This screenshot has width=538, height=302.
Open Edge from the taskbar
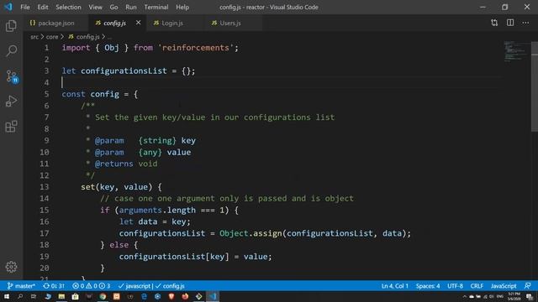(x=144, y=296)
